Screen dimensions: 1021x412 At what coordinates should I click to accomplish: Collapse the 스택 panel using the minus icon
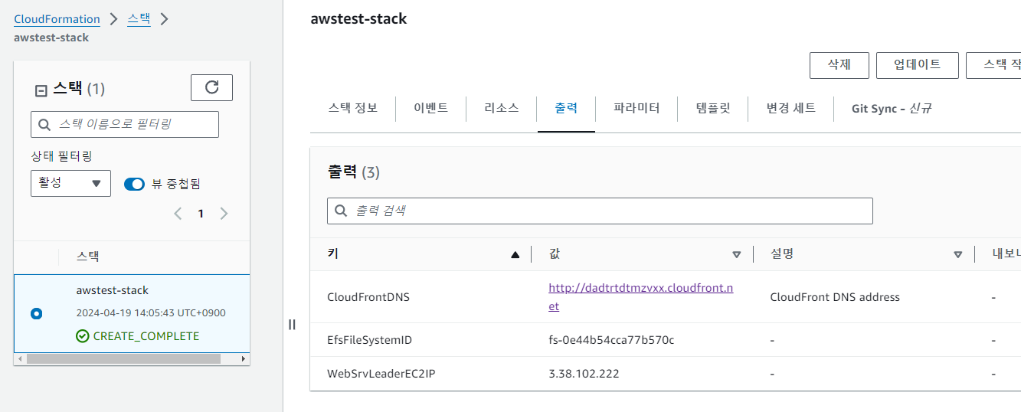click(41, 90)
